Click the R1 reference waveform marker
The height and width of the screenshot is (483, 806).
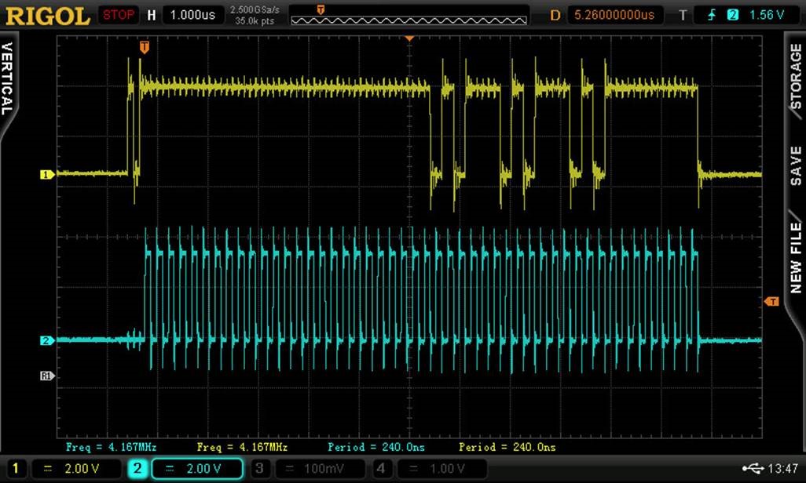46,376
